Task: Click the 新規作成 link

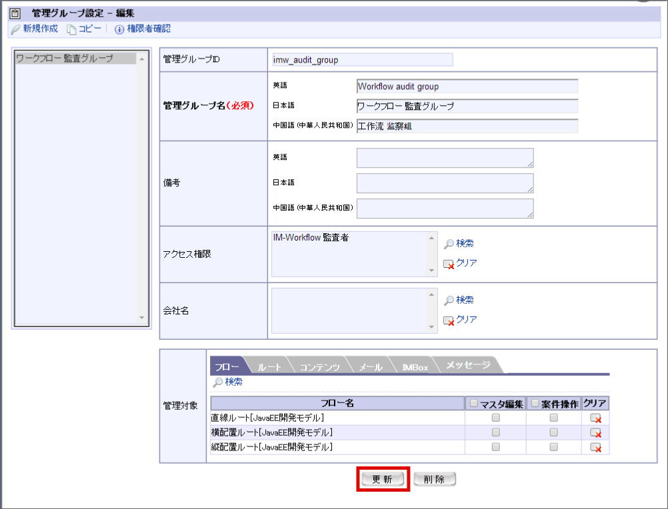Action: tap(41, 29)
